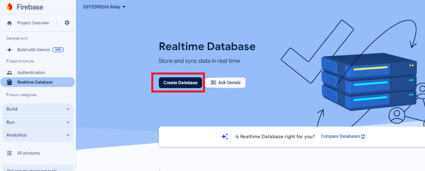The image size is (425, 171).
Task: Click the sparkle icon in the comparison banner
Action: tap(225, 137)
